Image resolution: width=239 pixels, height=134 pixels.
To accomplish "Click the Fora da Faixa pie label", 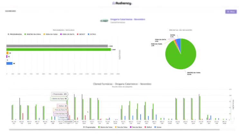I will pyautogui.click(x=157, y=45).
